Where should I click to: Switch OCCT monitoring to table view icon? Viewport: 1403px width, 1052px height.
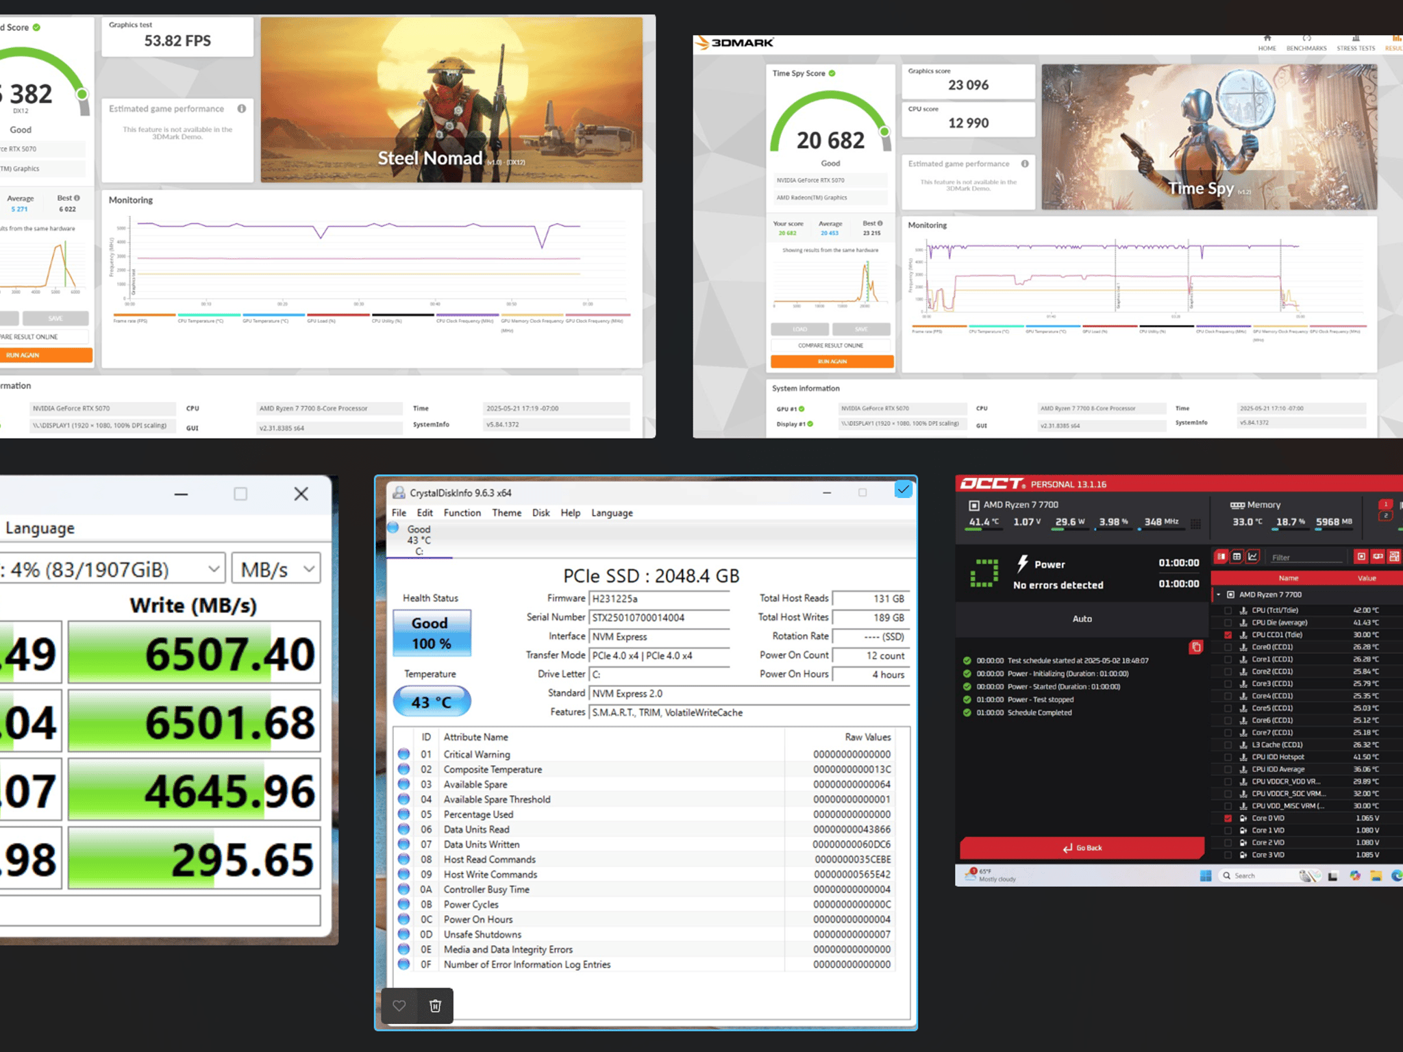(1237, 556)
